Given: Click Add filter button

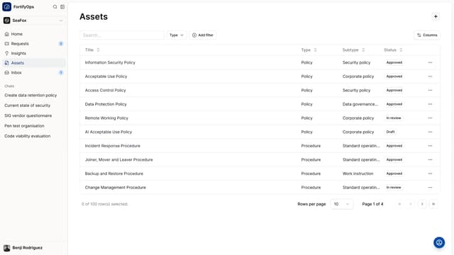Looking at the screenshot, I should [203, 35].
